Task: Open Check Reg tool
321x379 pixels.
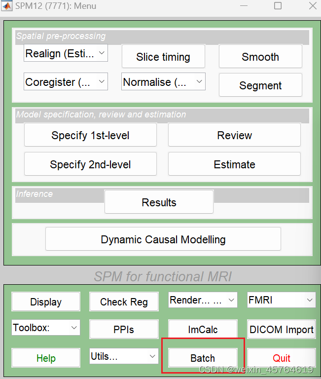Action: pos(124,302)
